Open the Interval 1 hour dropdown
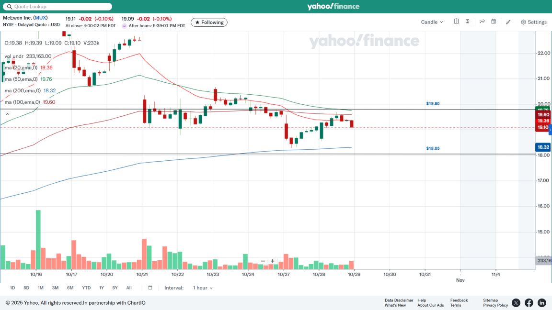Screen dimensions: 552x310 tap(202, 288)
